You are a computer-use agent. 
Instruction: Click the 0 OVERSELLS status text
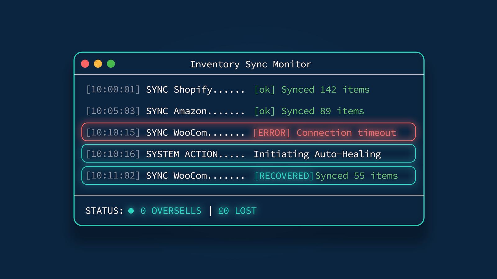[171, 211]
